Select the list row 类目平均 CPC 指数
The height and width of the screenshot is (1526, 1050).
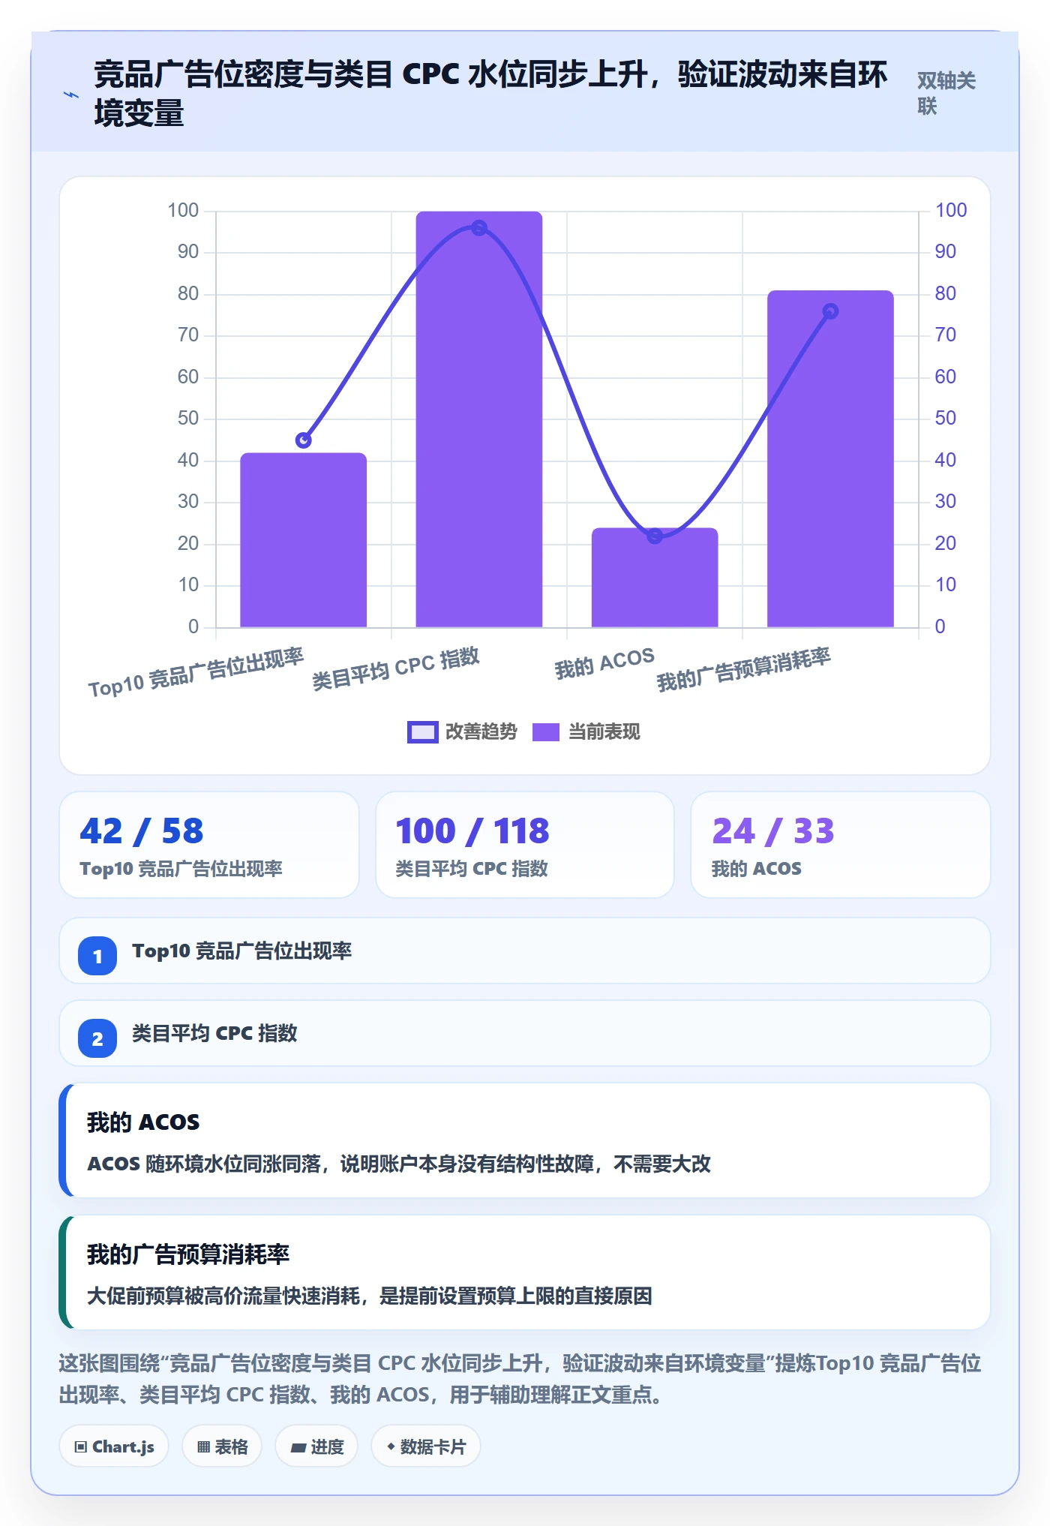pos(525,1033)
